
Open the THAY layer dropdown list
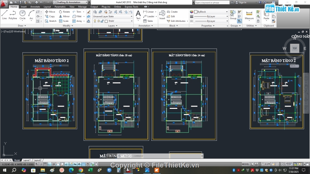(x=113, y=21)
